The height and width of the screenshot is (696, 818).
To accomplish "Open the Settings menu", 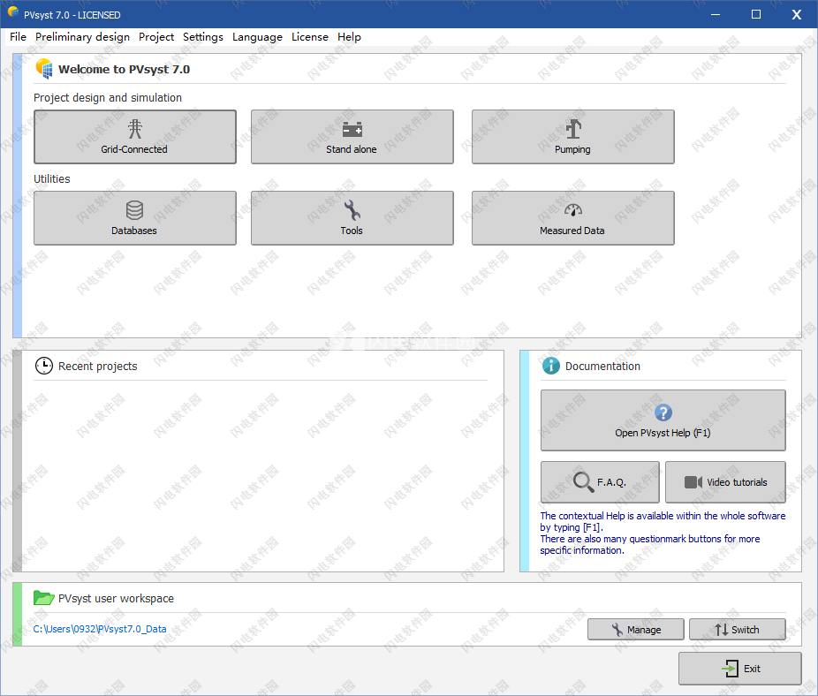I will pos(203,37).
